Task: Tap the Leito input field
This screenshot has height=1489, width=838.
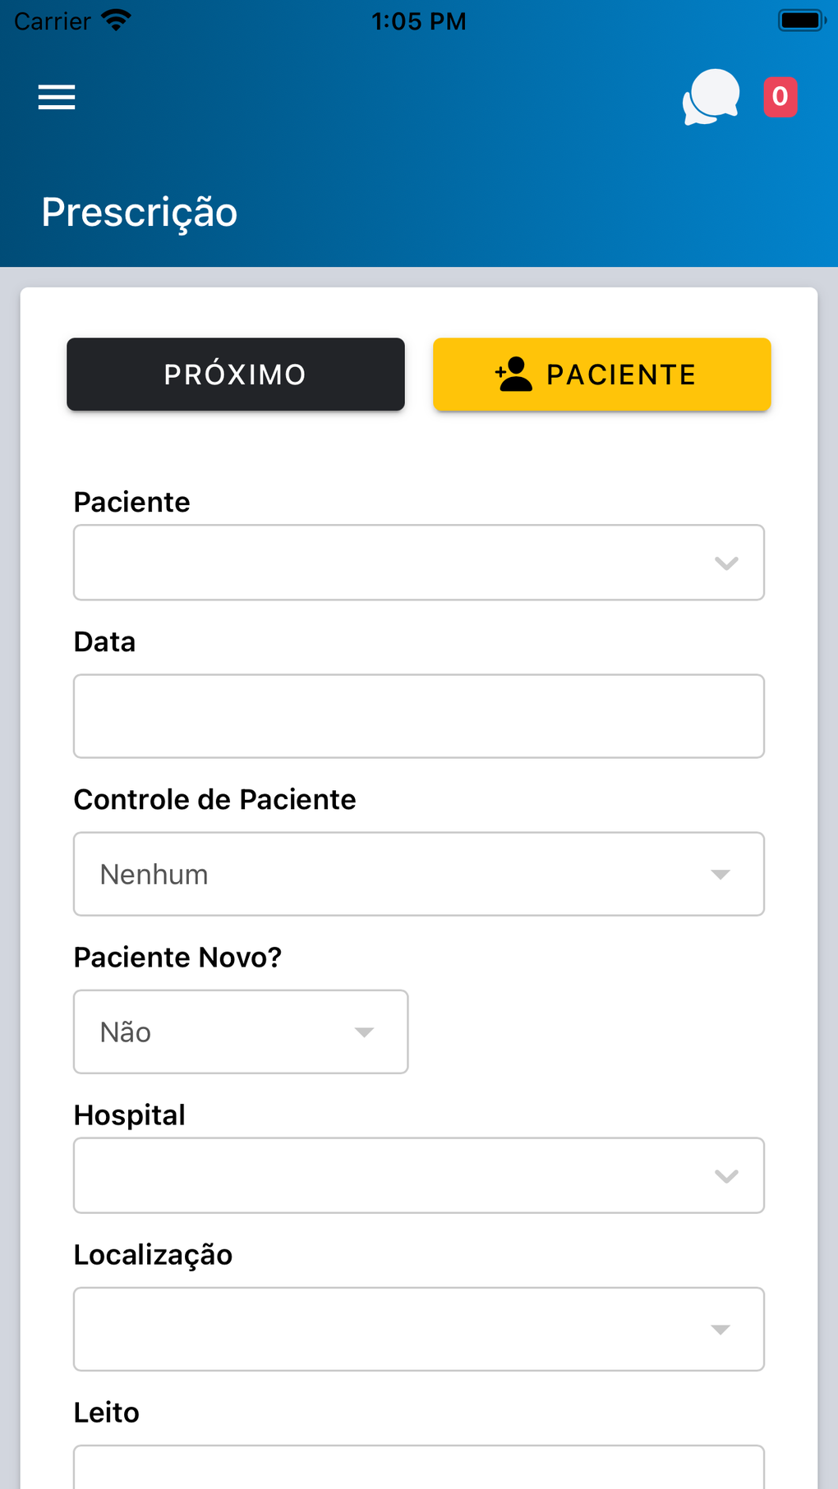Action: pos(419,1468)
